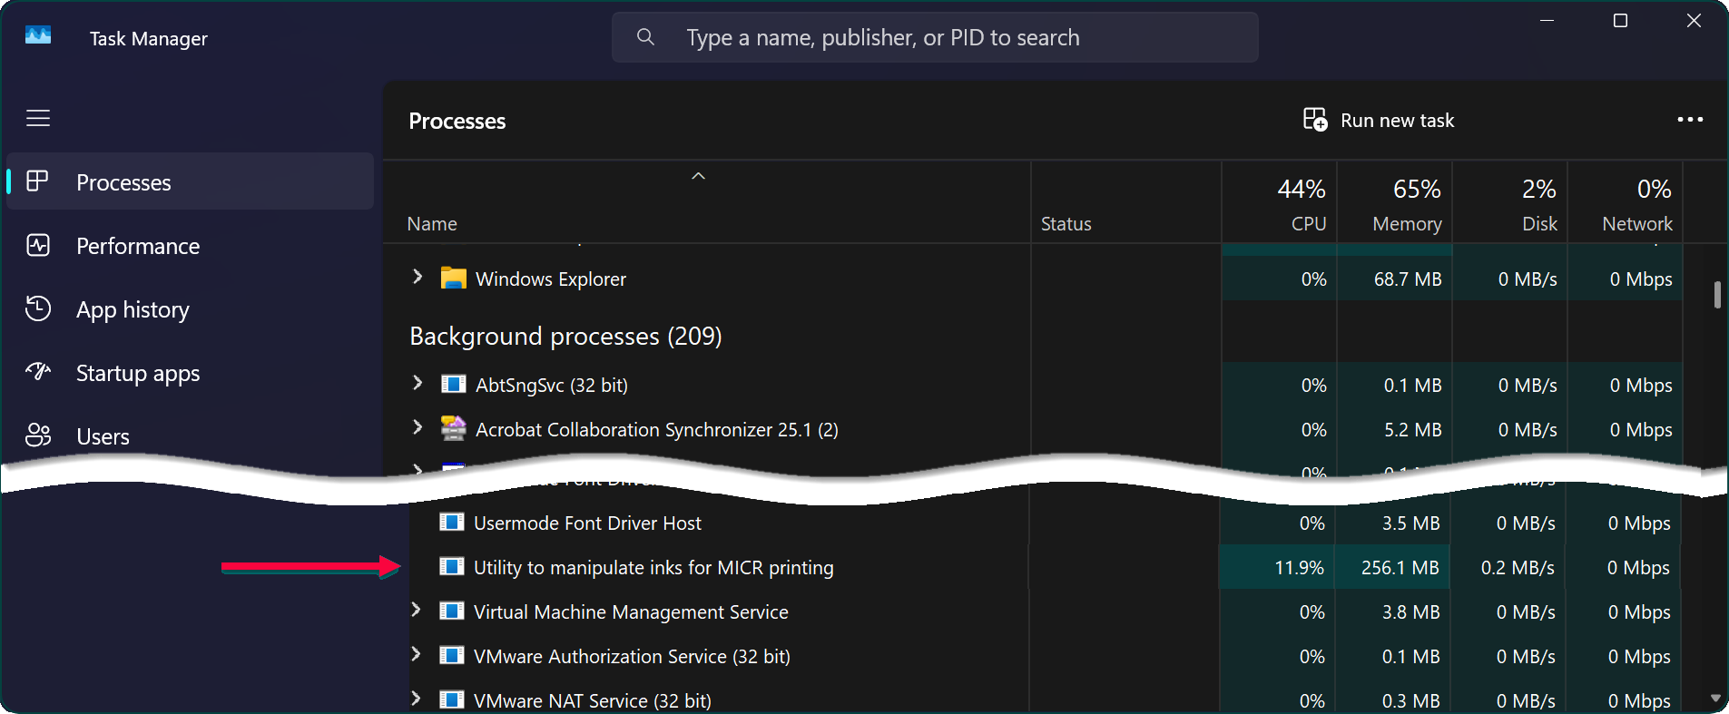This screenshot has width=1729, height=714.
Task: Click the process list vertical scrollbar thumb
Action: 1716,295
